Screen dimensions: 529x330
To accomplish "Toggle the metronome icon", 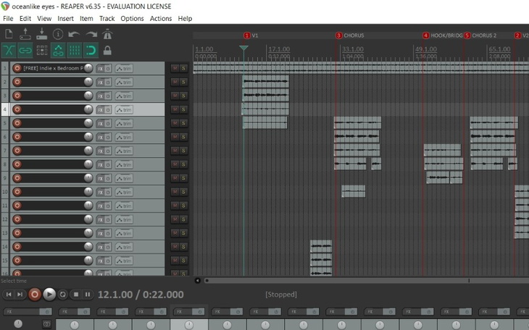I will pyautogui.click(x=107, y=34).
